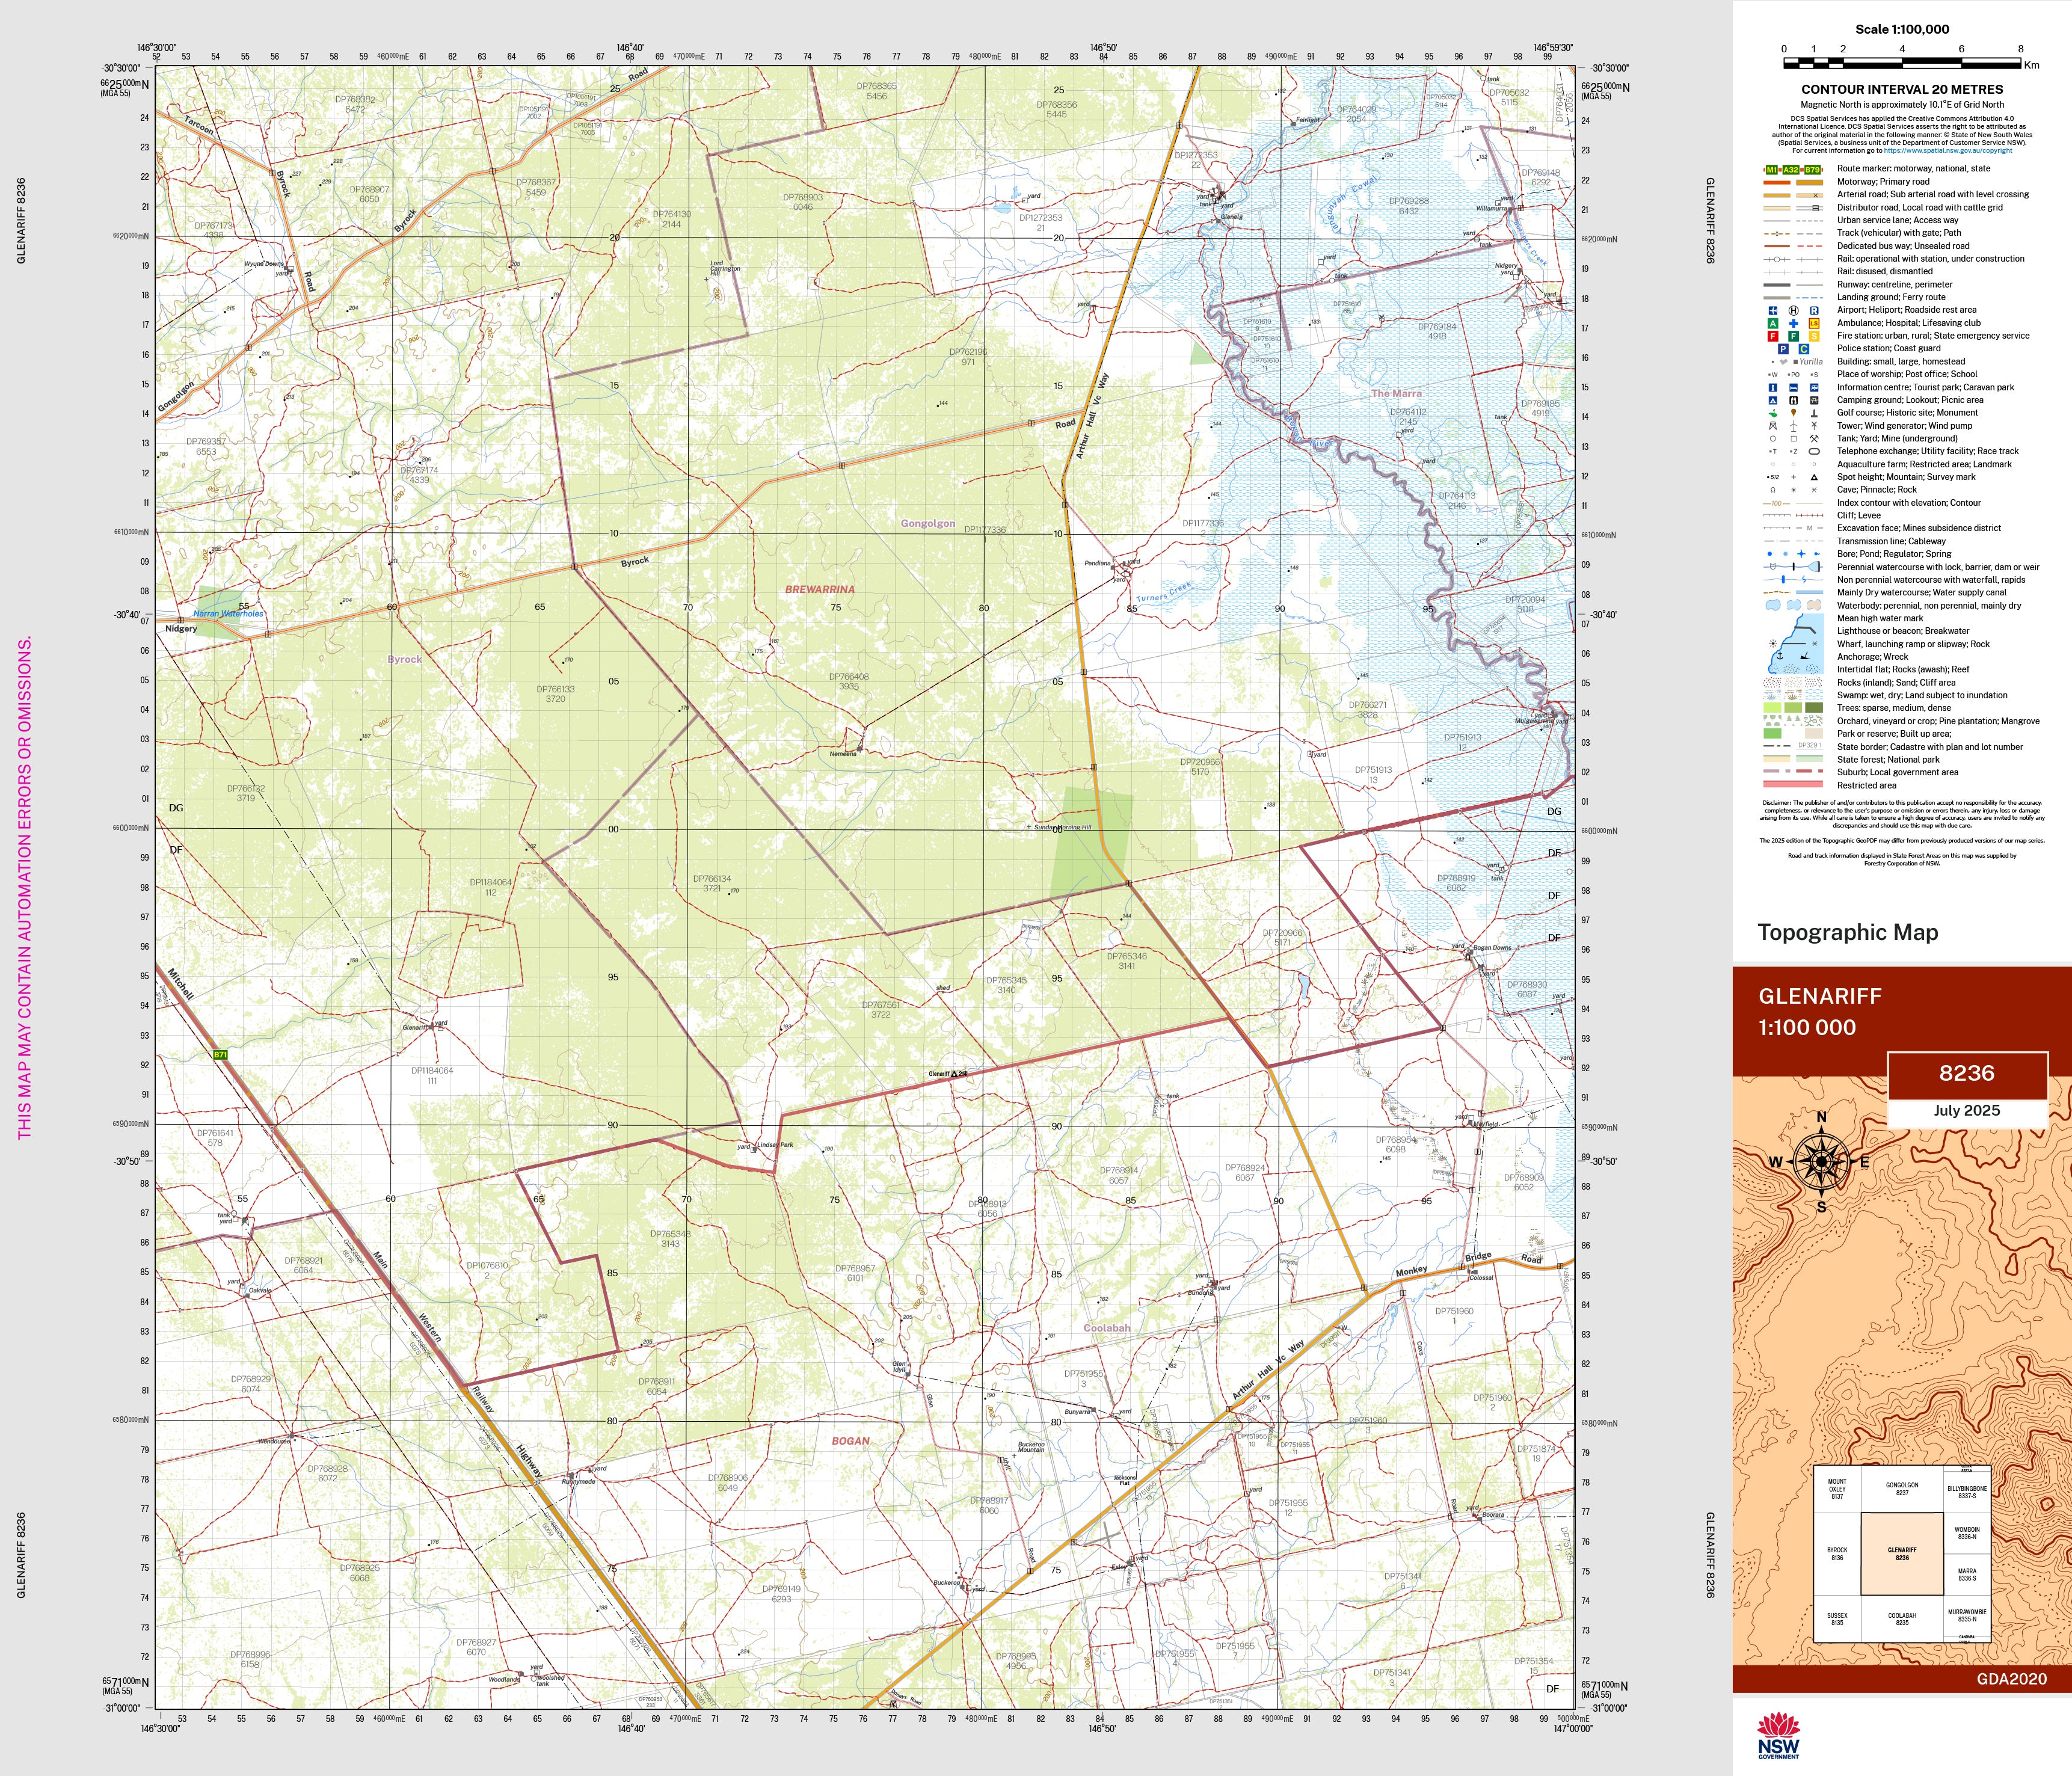Click the red urban Fire station icon
The image size is (2072, 1776).
coord(1773,336)
